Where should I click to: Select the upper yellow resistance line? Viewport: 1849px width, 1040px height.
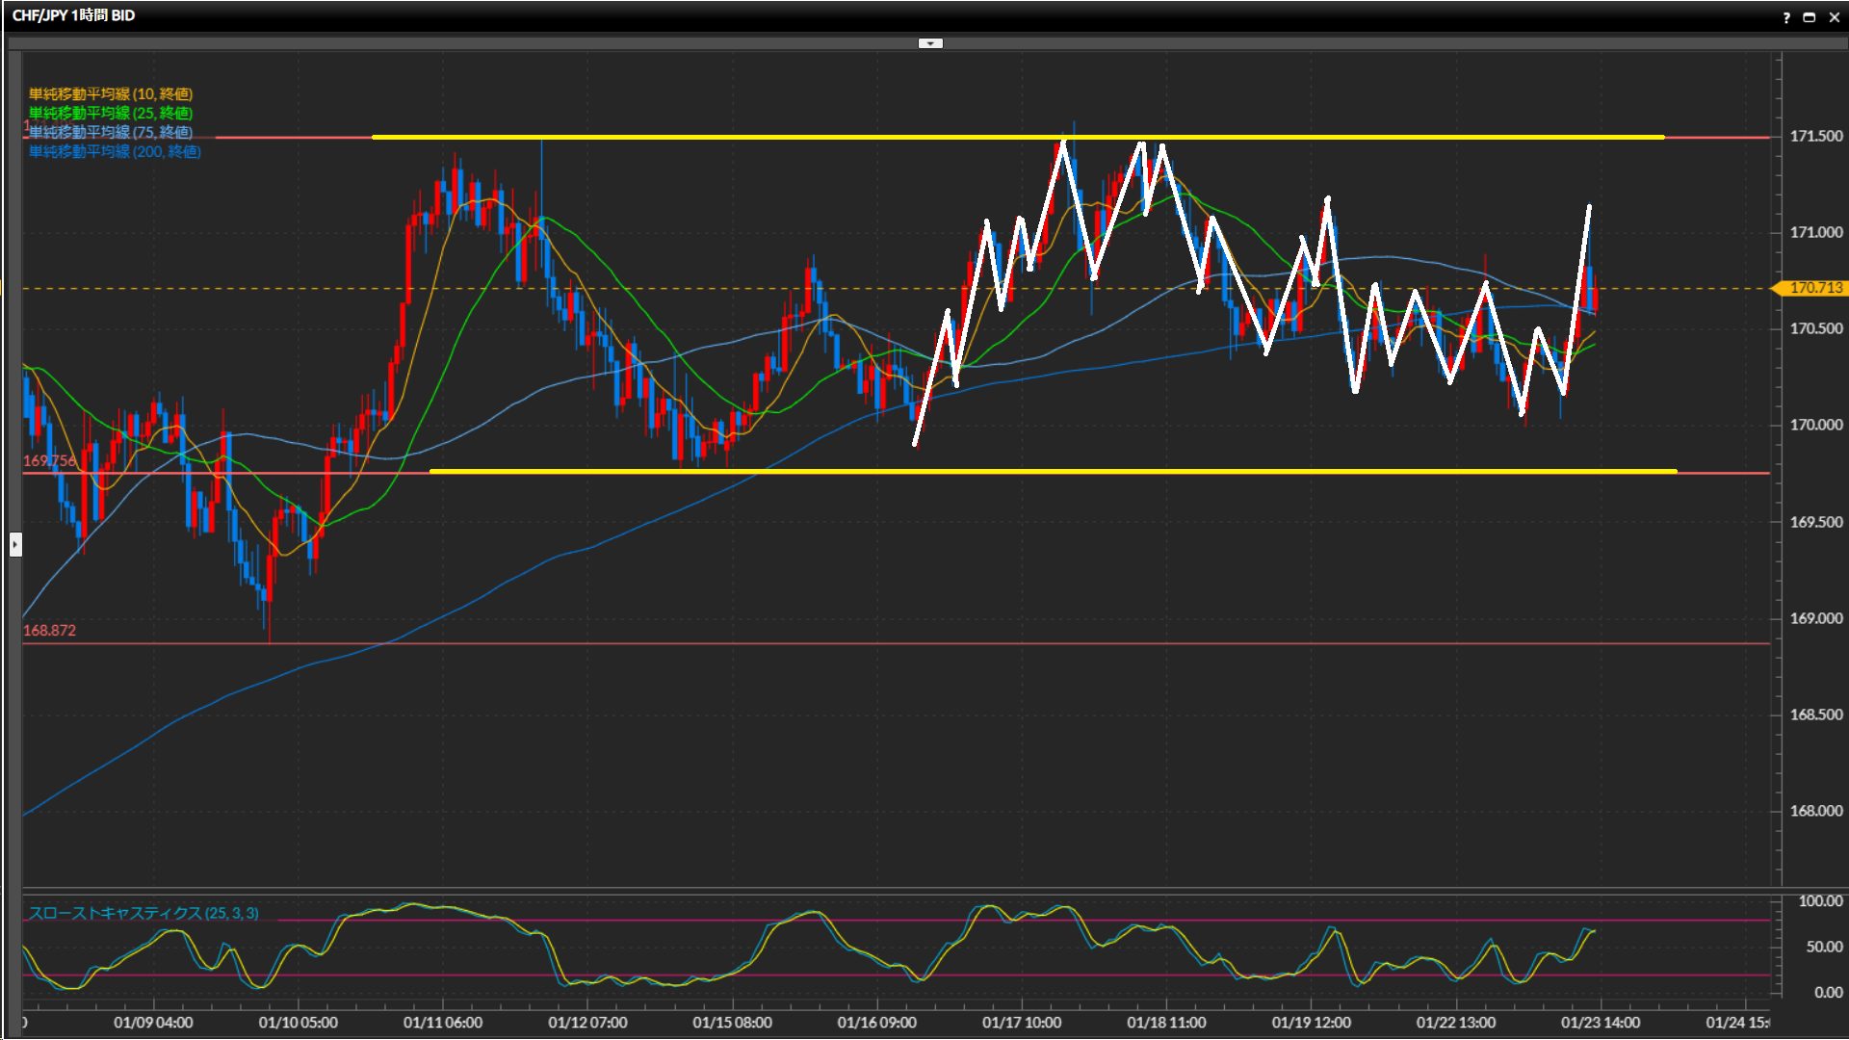(x=674, y=137)
